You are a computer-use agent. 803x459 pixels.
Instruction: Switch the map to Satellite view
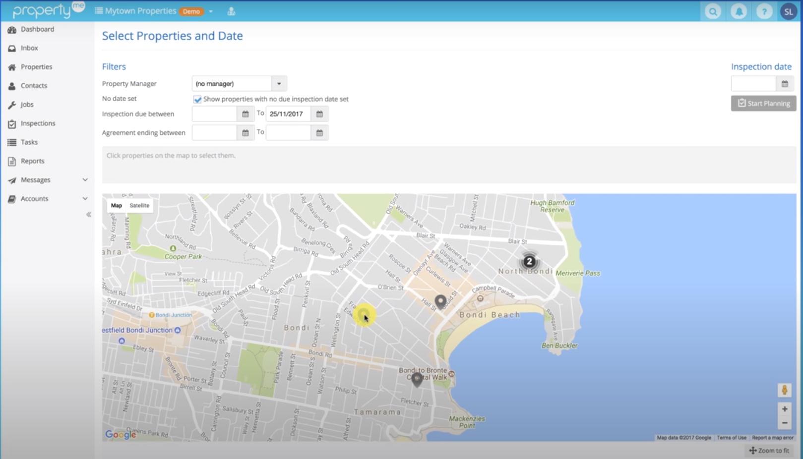[x=139, y=205]
